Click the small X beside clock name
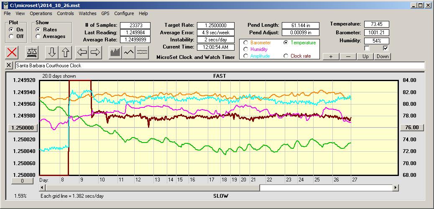434x209 pixels. pos(9,65)
